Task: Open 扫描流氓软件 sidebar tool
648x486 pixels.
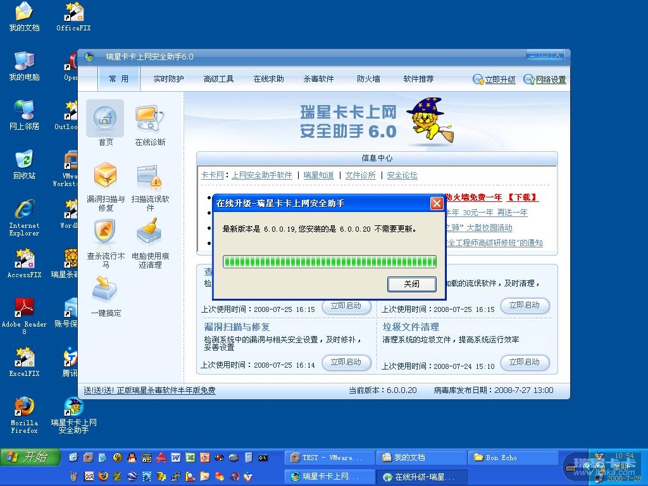Action: pyautogui.click(x=151, y=187)
